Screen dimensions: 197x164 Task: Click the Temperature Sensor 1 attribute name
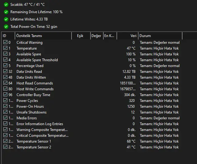34,141
